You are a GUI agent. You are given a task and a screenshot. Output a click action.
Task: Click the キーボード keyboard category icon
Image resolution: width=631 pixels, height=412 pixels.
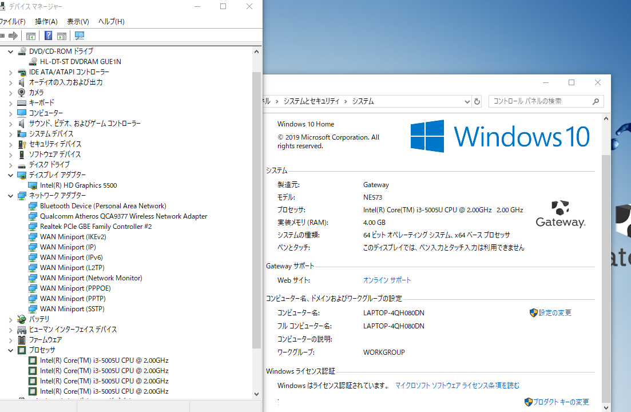click(x=22, y=103)
